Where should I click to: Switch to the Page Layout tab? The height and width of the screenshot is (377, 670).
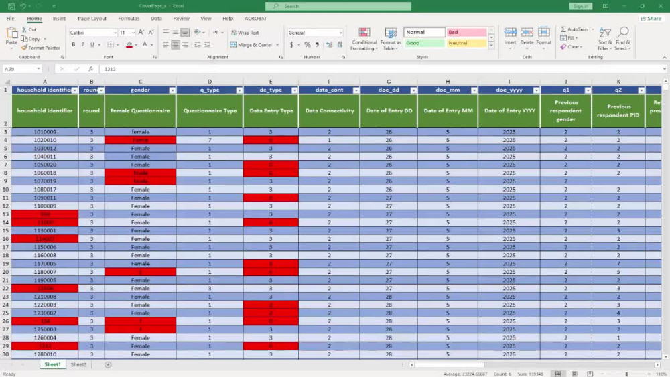coord(92,19)
